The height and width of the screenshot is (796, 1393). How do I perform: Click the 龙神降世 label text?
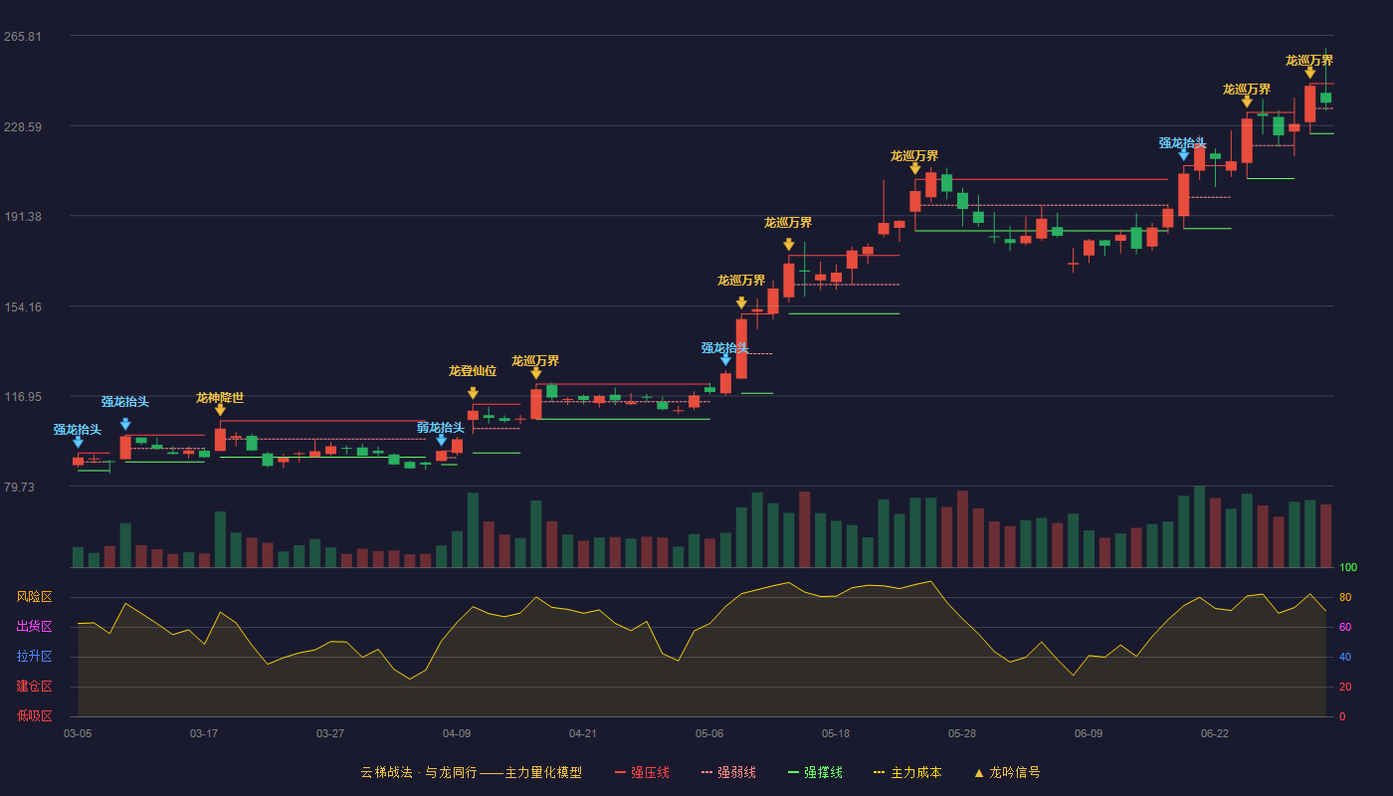[x=220, y=397]
